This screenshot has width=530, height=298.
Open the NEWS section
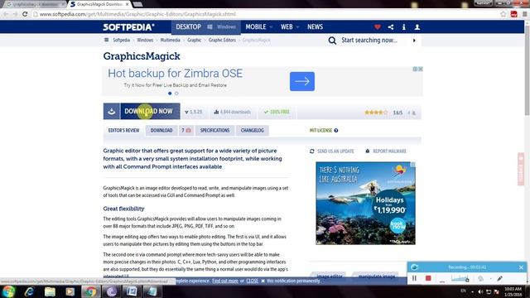click(315, 27)
